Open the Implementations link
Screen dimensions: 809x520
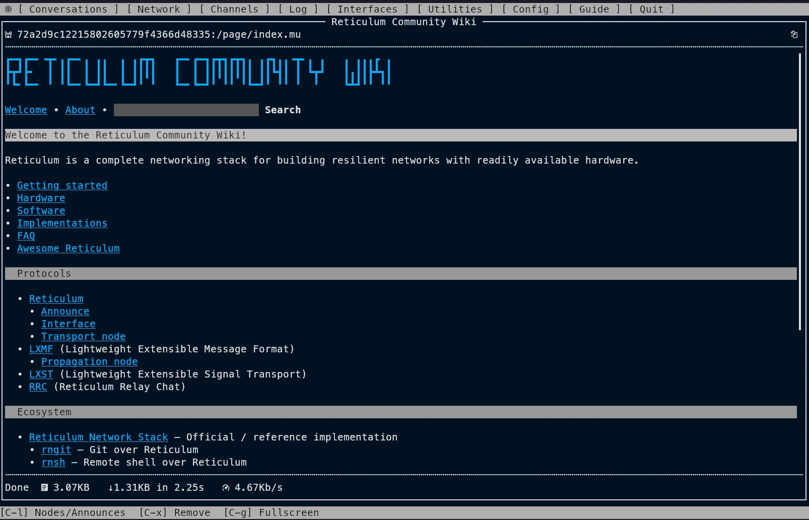(x=62, y=223)
